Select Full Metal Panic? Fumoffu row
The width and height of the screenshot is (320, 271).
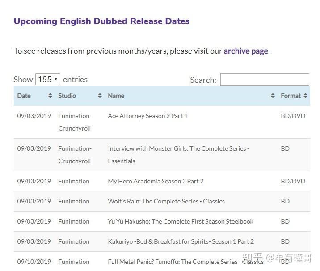tap(179, 262)
